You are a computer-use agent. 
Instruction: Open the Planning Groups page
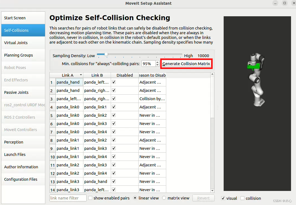pos(23,55)
